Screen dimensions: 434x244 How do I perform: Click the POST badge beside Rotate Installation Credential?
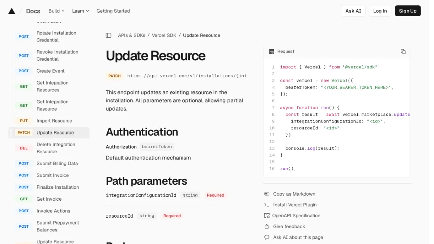point(24,37)
